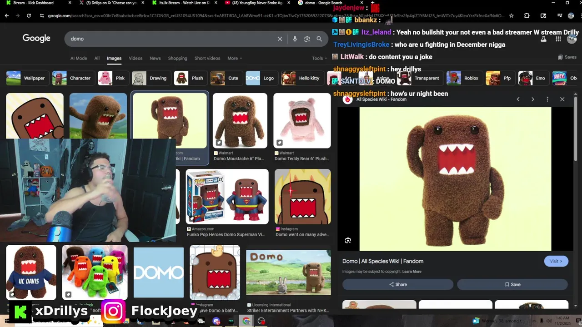
Task: Open a new browser tab with the plus
Action: [373, 3]
